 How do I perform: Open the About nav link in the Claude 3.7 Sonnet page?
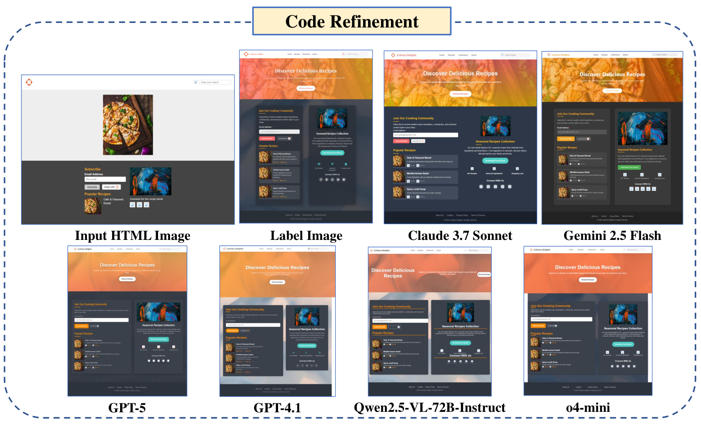point(474,55)
